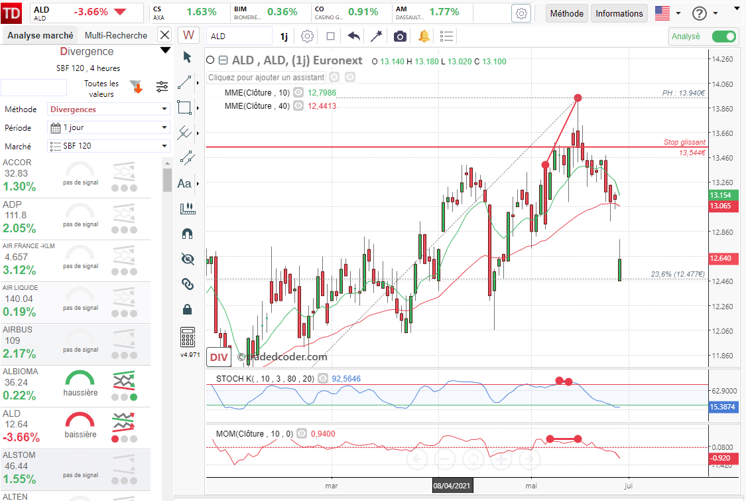Select ALD baissière signal row

pyautogui.click(x=75, y=428)
